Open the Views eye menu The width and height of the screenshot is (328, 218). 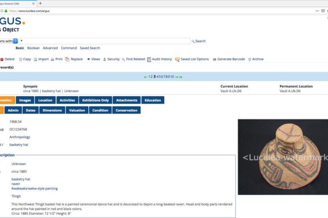pyautogui.click(x=89, y=59)
